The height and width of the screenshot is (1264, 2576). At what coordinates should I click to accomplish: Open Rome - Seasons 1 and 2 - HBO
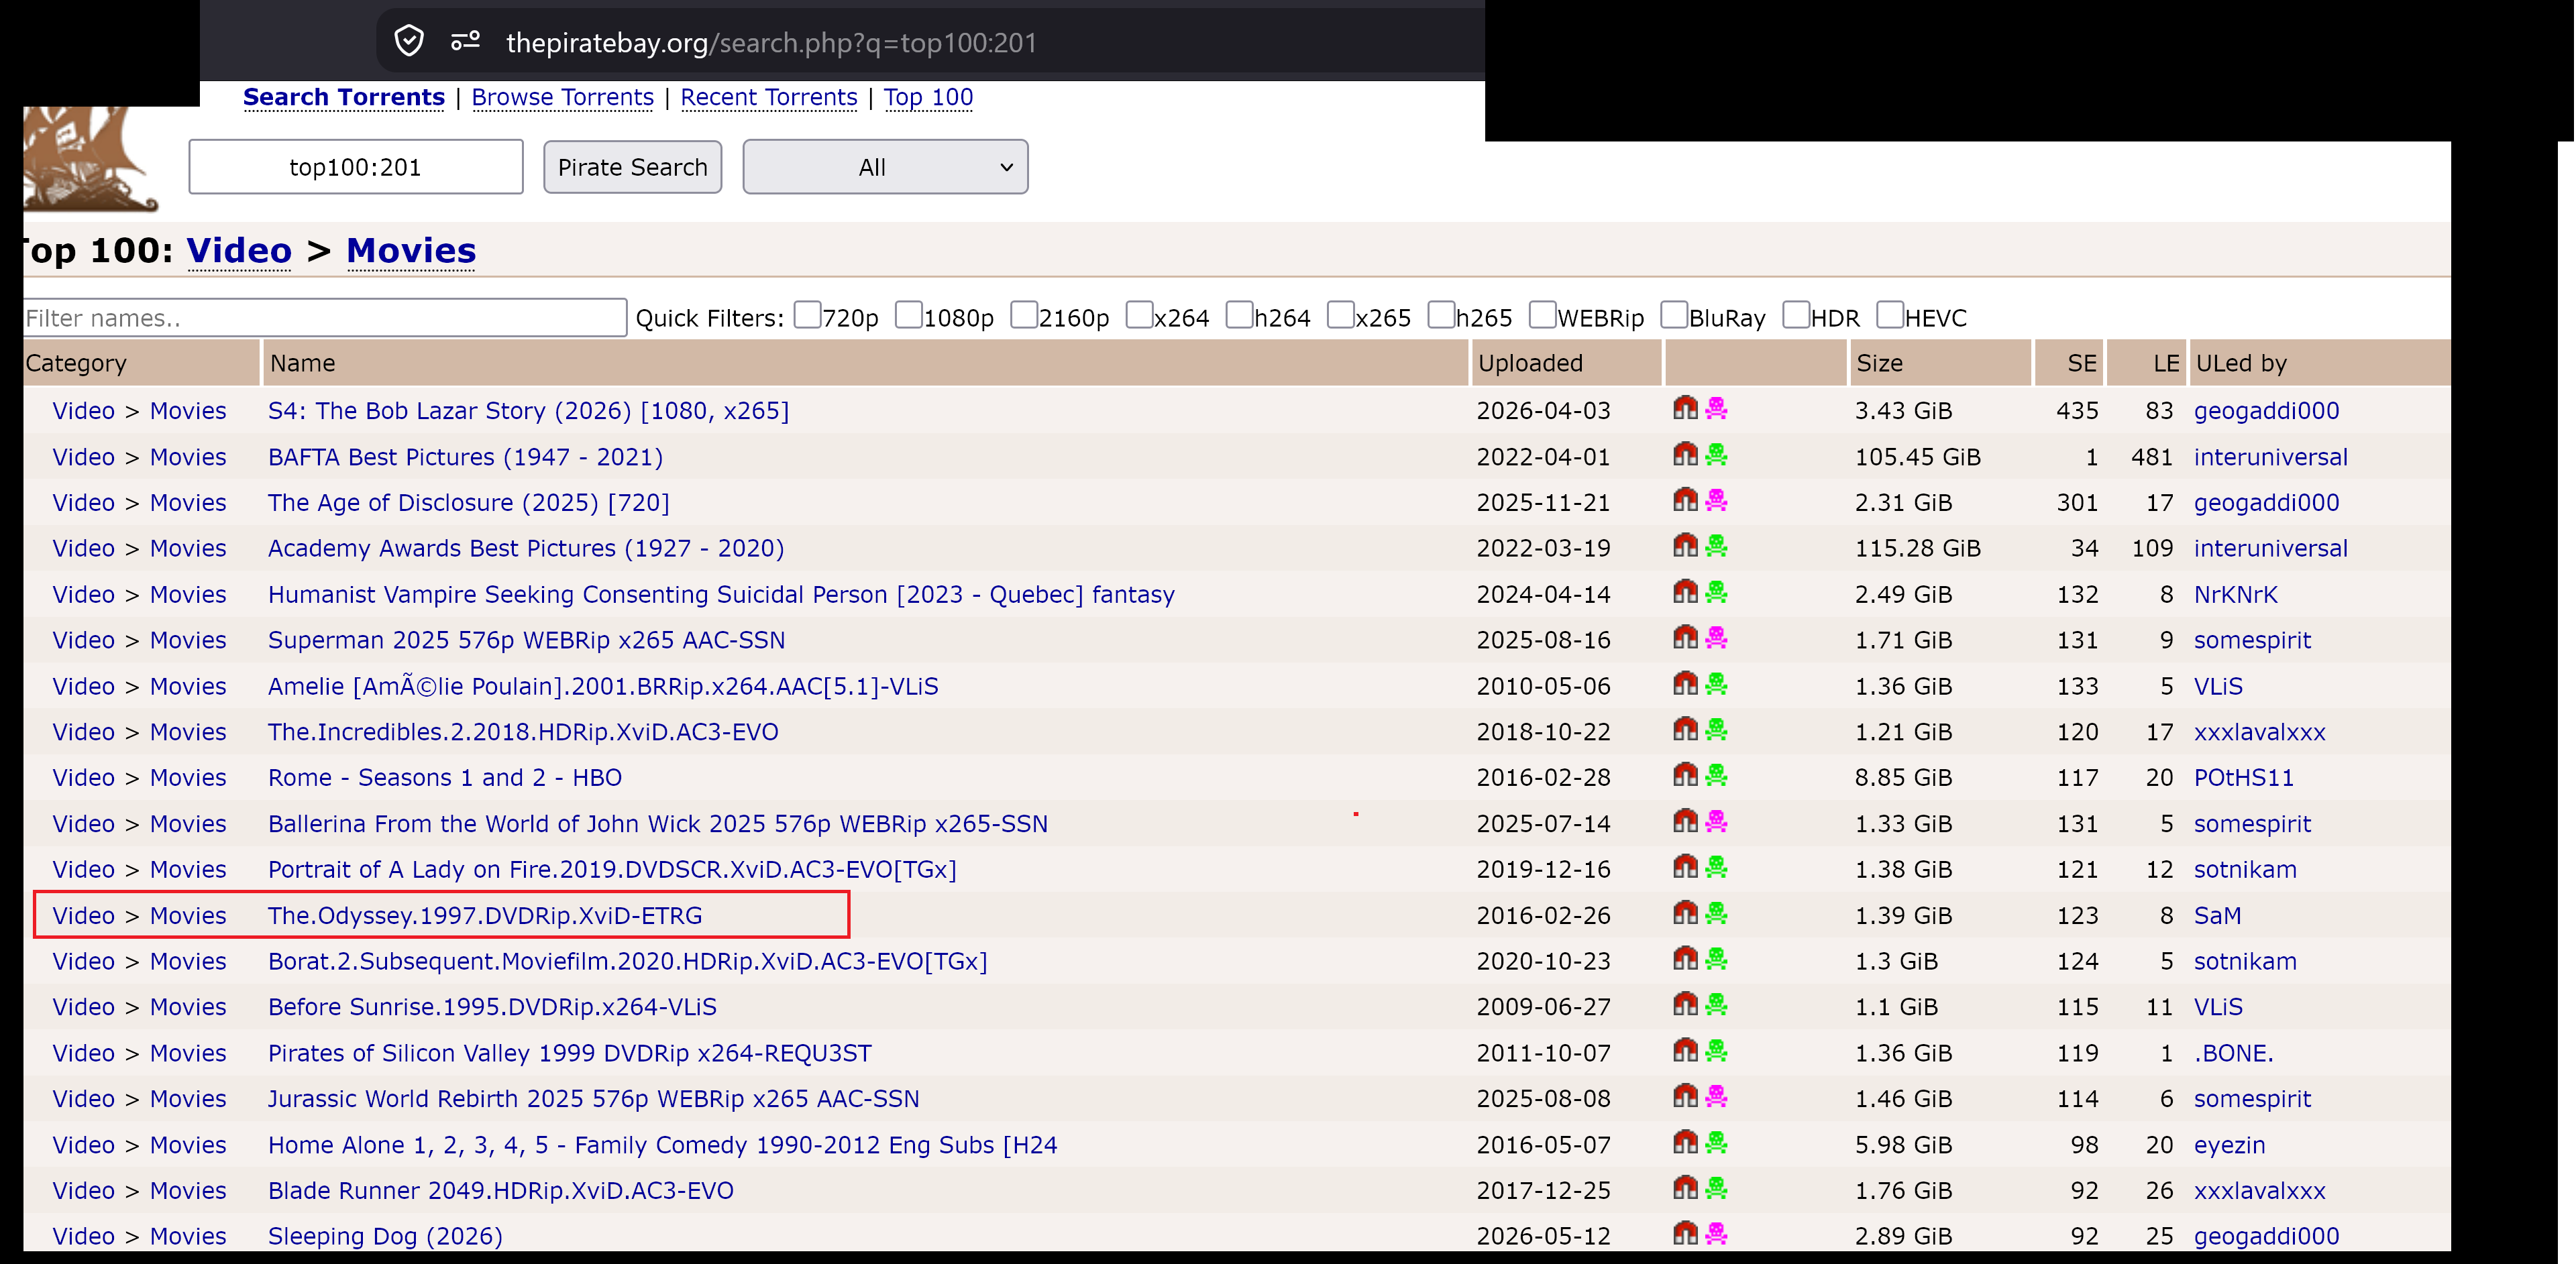(445, 777)
